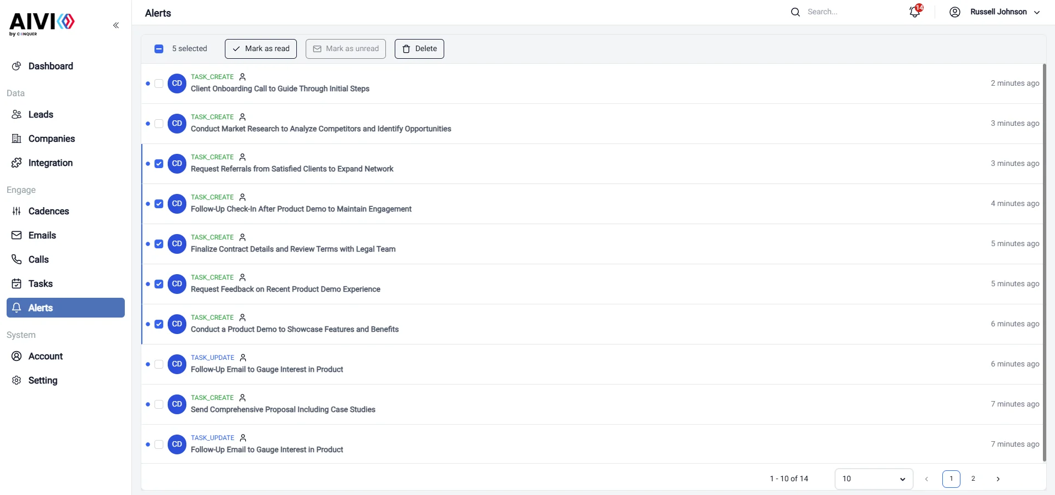Click the TASK_UPDATE label in the 6 minutes ago alert

pyautogui.click(x=213, y=358)
